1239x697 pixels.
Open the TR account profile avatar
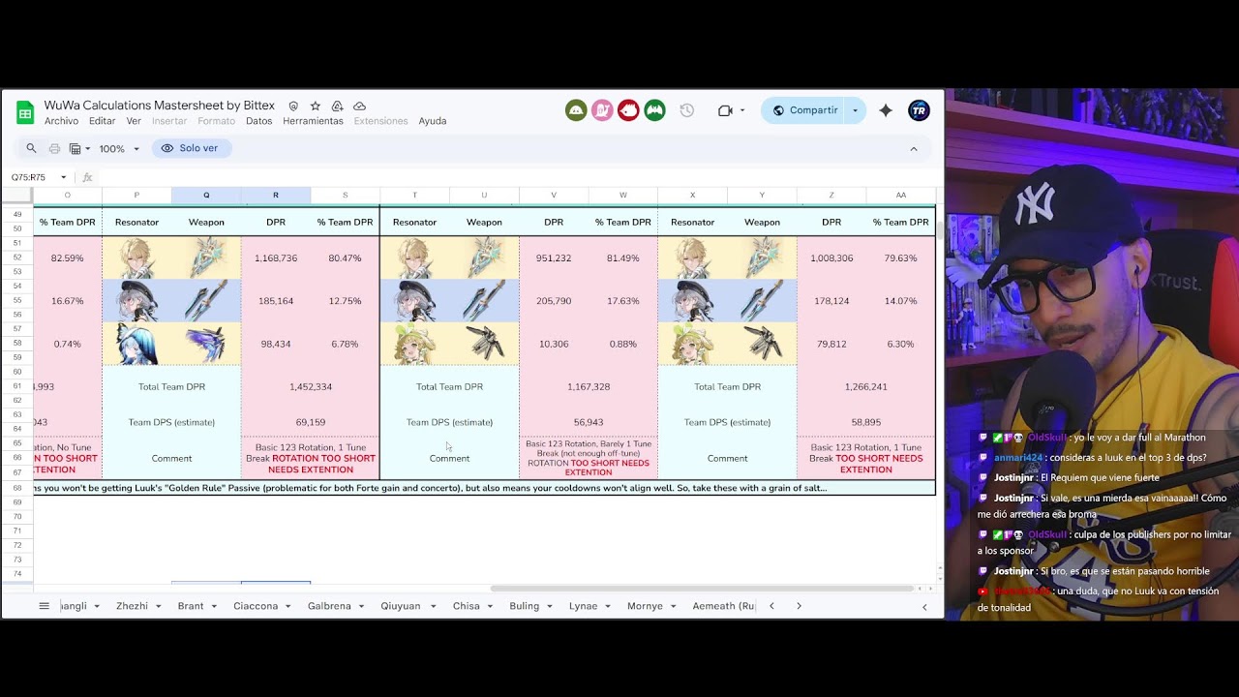point(919,110)
